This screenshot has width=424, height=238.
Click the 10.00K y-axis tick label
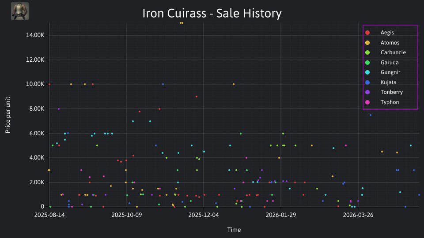pyautogui.click(x=35, y=84)
